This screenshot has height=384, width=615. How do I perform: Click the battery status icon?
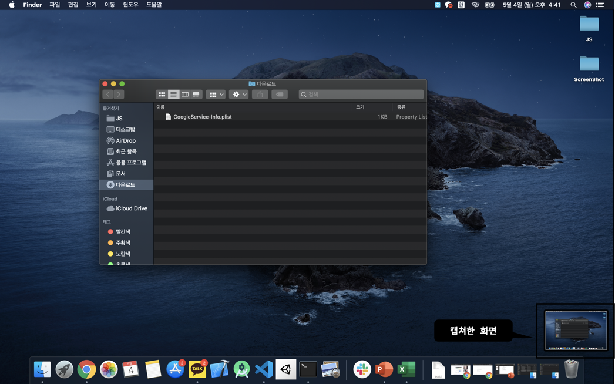pyautogui.click(x=490, y=5)
